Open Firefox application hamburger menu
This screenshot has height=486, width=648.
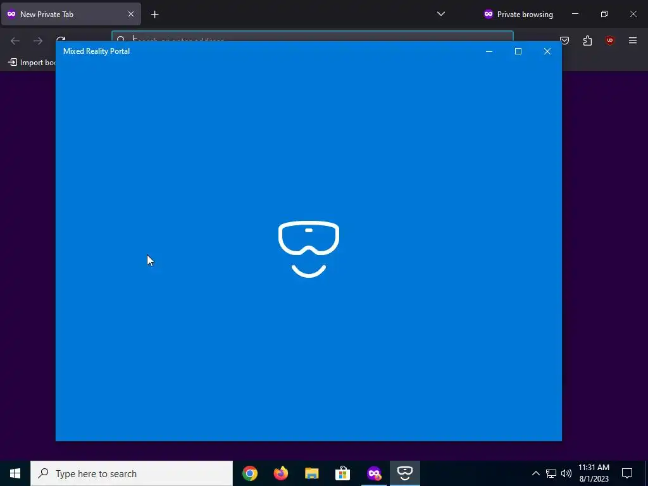point(632,40)
